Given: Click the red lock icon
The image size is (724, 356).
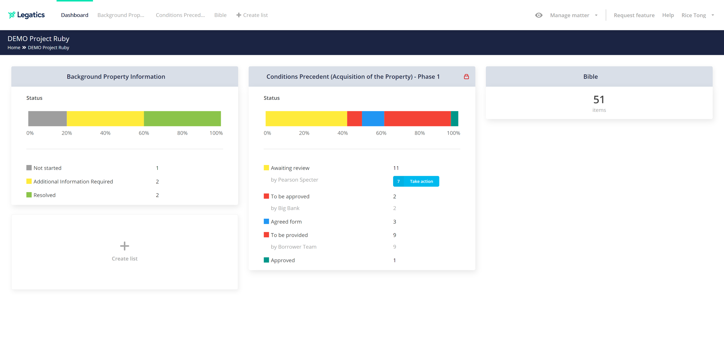Looking at the screenshot, I should [x=466, y=77].
